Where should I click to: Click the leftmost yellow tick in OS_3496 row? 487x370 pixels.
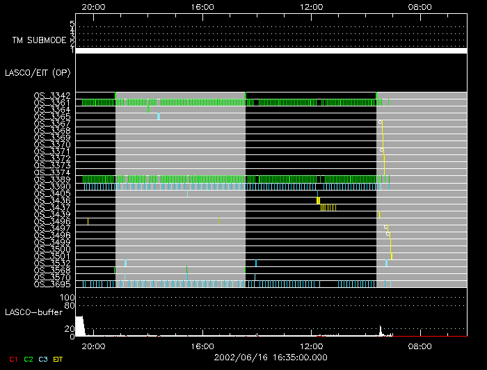[x=88, y=221]
